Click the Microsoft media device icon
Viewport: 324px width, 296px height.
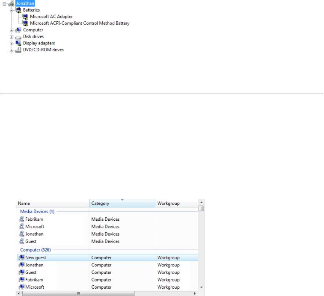click(21, 226)
